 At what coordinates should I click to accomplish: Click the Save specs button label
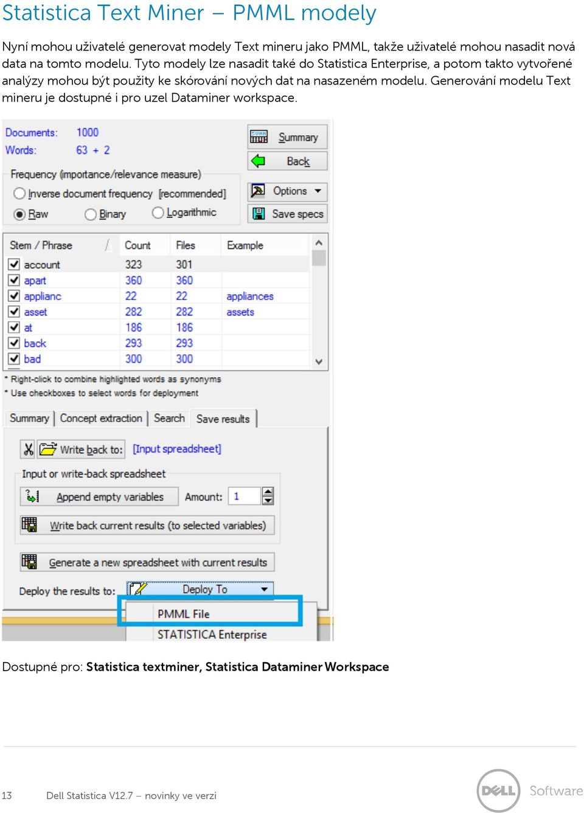tap(297, 214)
